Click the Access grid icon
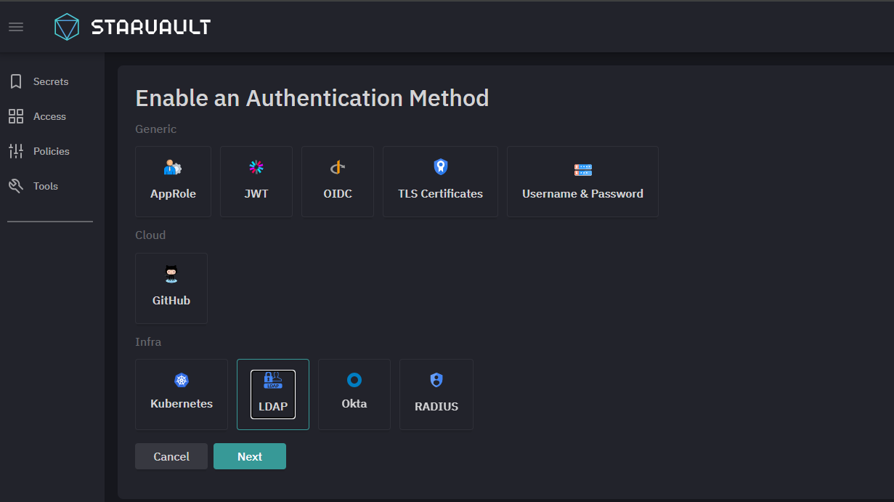Screen dimensions: 894x502 coord(16,116)
